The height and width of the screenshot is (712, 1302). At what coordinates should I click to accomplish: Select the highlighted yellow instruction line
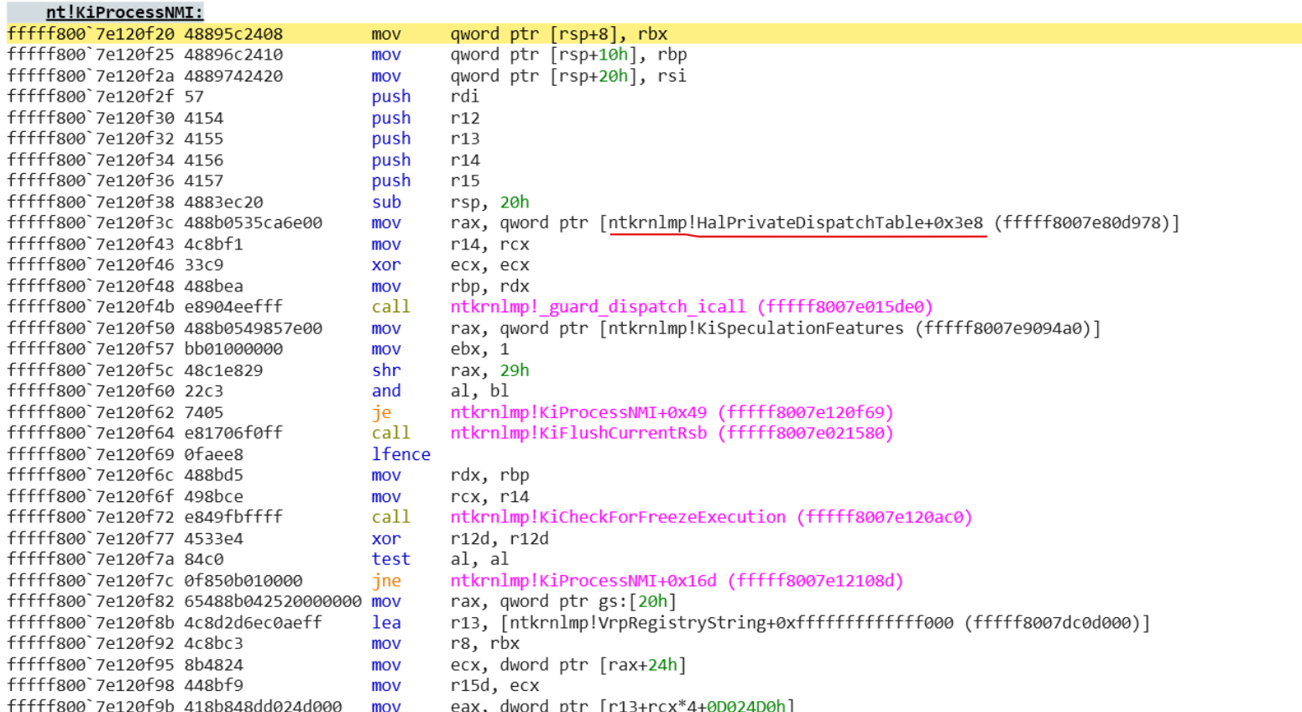pos(336,34)
